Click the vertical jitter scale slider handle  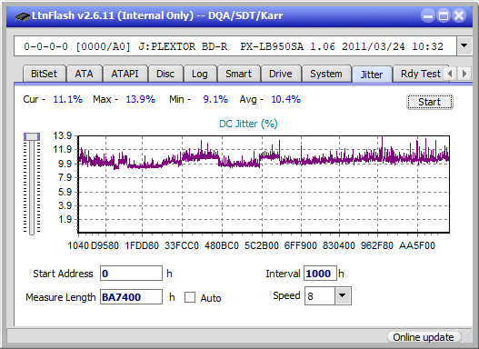(32, 136)
